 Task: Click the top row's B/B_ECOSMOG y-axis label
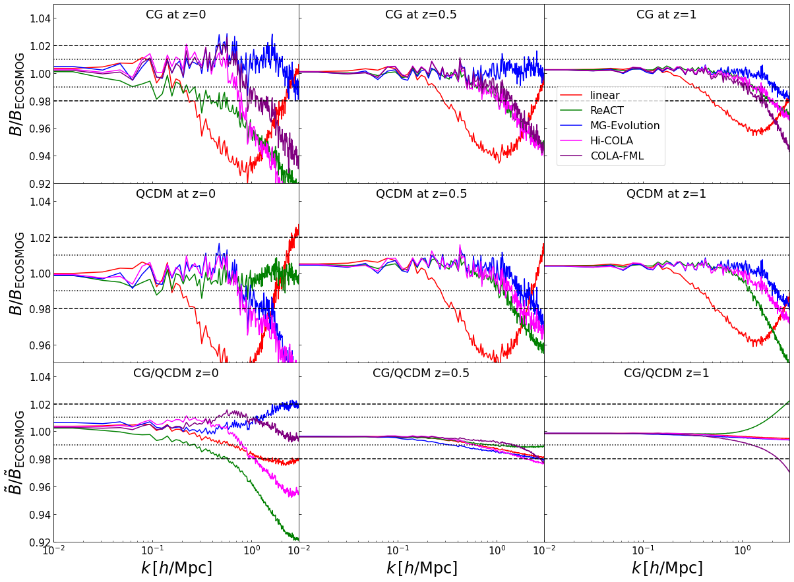(16, 94)
